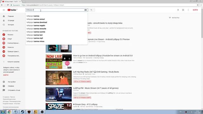This screenshot has width=203, height=114.
Task: Open the Главная home sidebar item
Action: pyautogui.click(x=13, y=16)
